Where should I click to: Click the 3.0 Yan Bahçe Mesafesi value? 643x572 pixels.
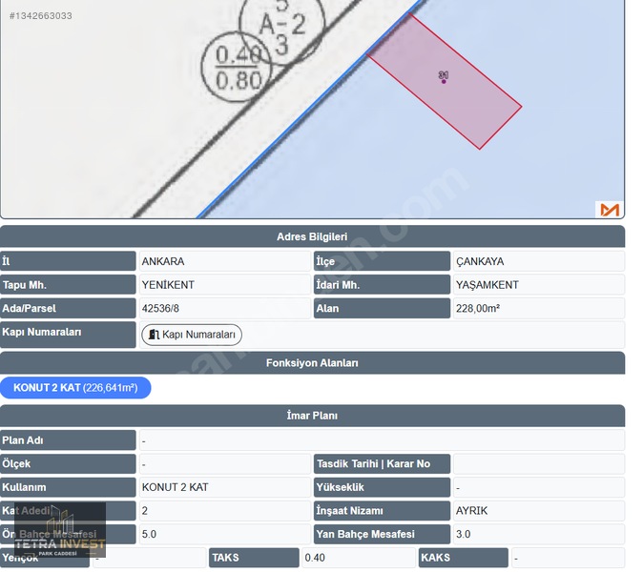point(539,534)
